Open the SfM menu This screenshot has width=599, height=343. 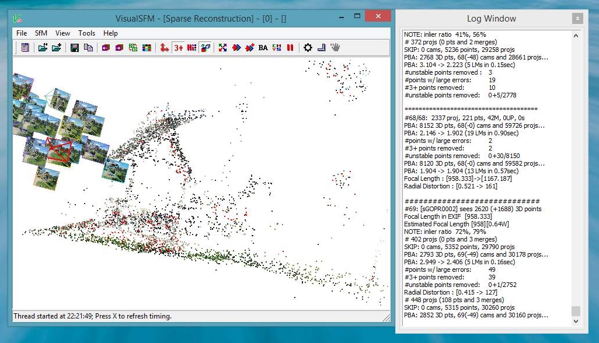(x=41, y=33)
